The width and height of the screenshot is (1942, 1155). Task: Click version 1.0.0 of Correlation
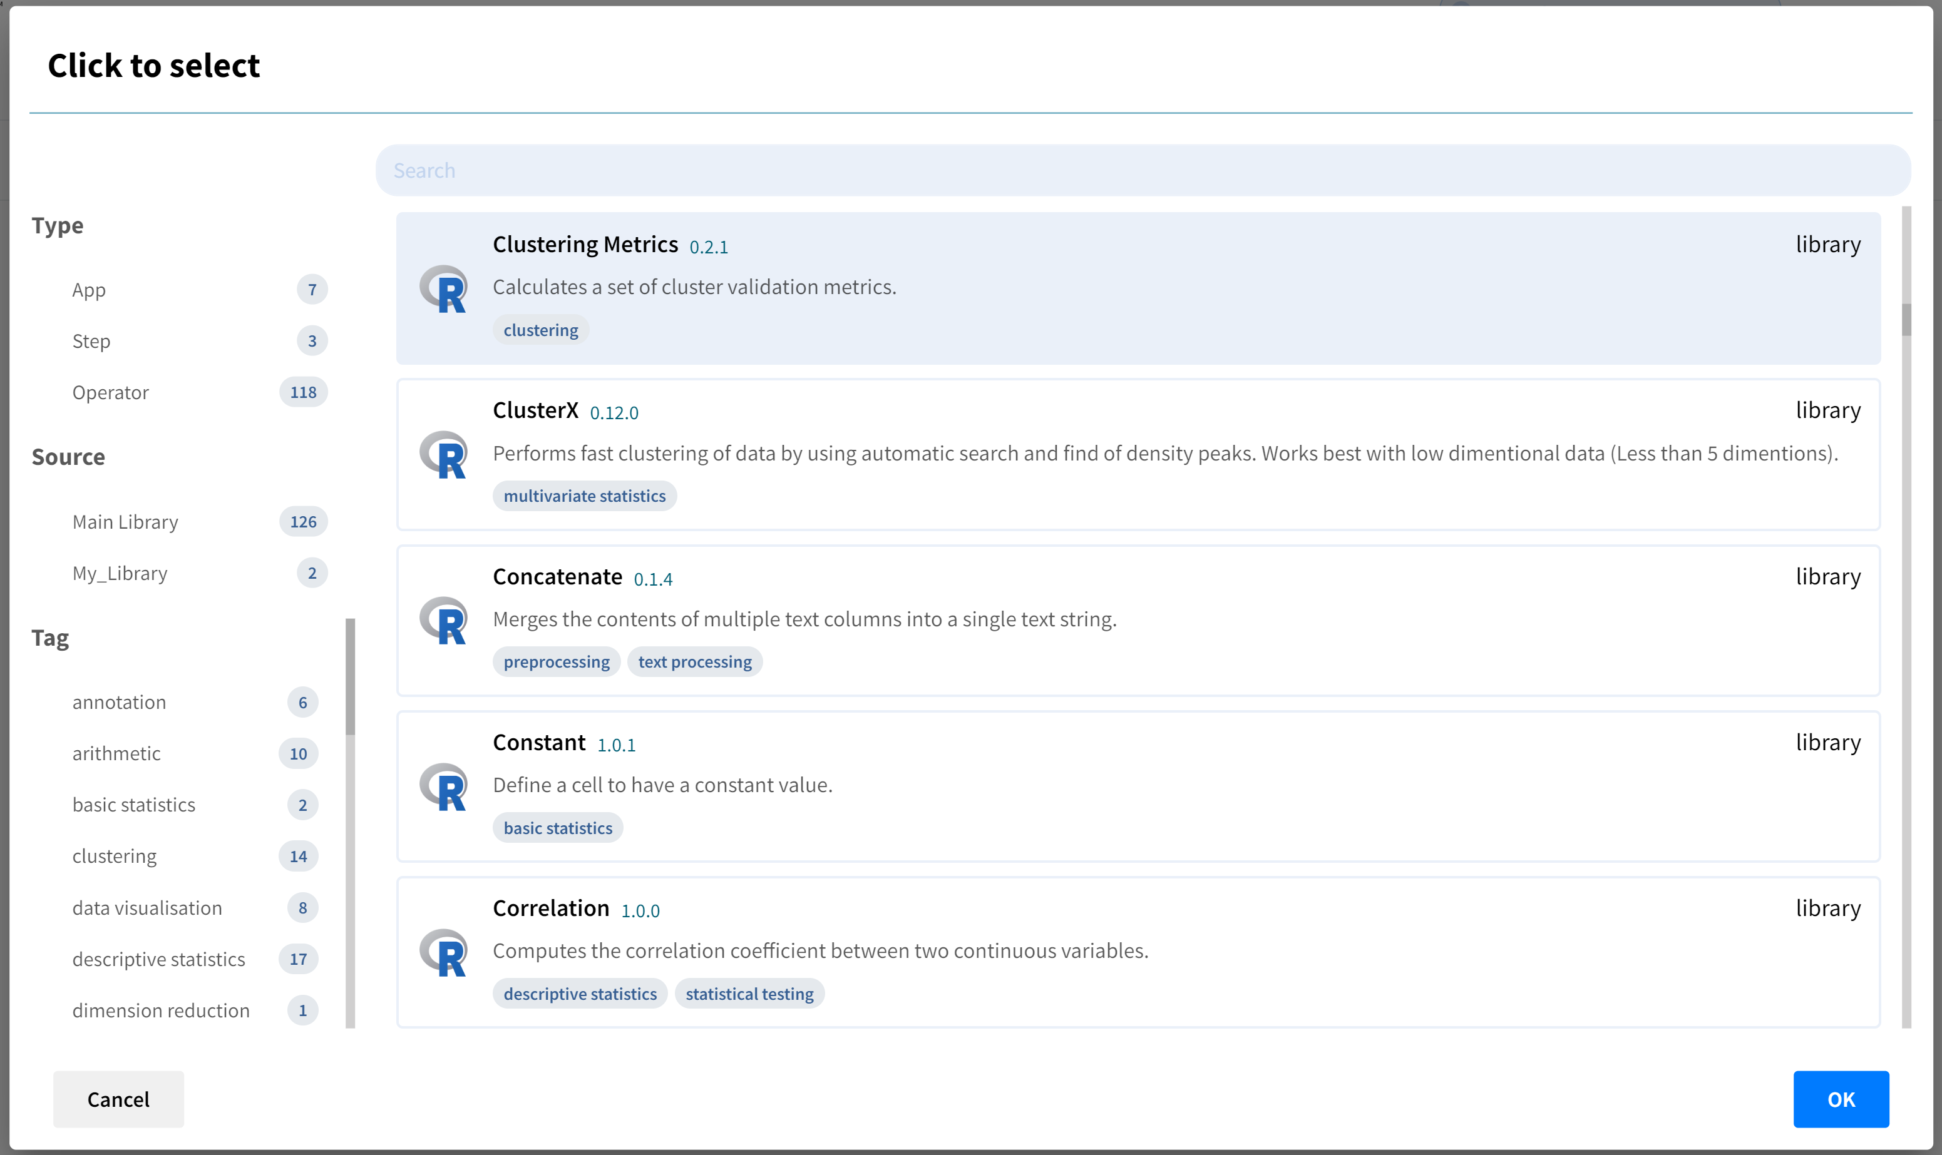pyautogui.click(x=640, y=912)
